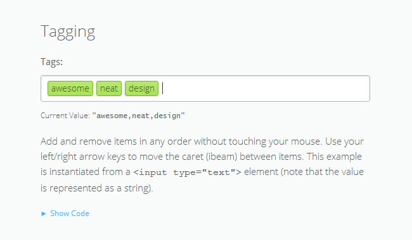
Task: Focus the empty area of Tags input
Action: [266, 88]
